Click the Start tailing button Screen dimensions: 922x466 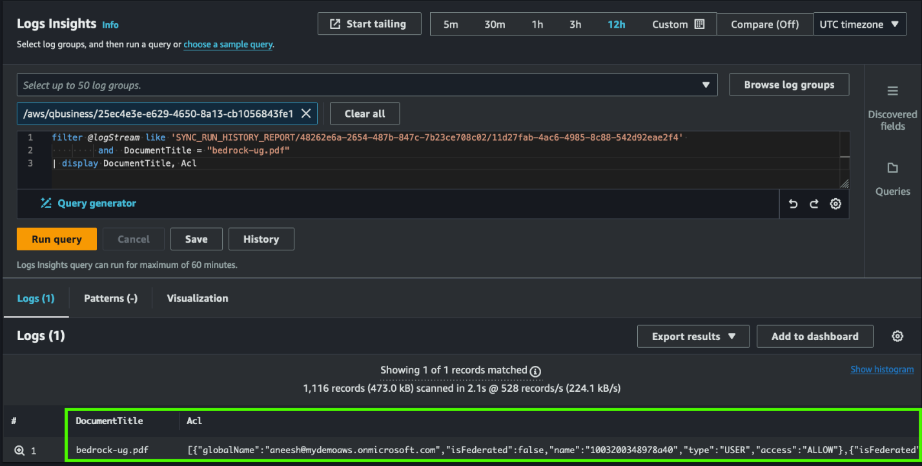[x=369, y=24]
